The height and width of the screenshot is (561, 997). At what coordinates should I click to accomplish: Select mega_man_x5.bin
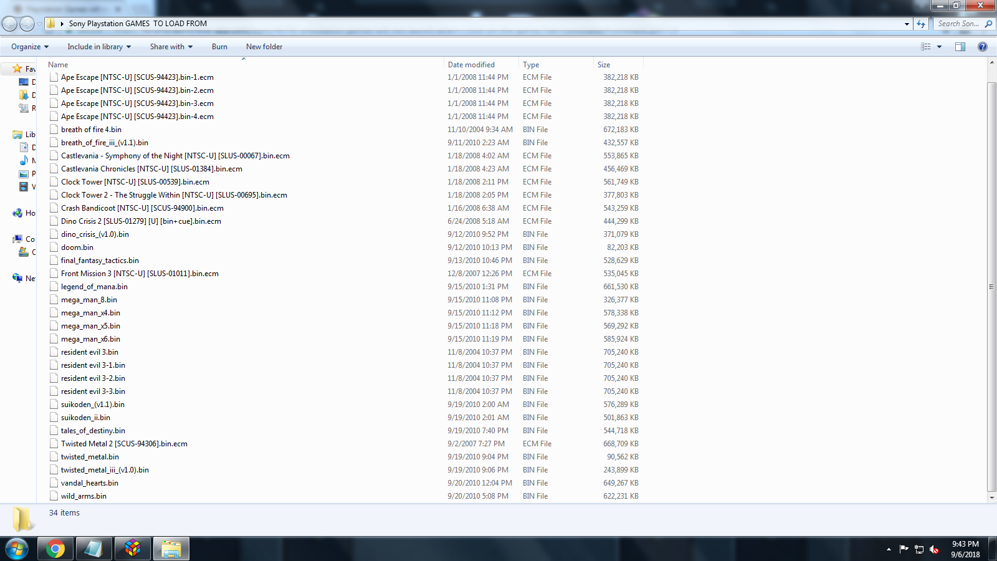(90, 326)
